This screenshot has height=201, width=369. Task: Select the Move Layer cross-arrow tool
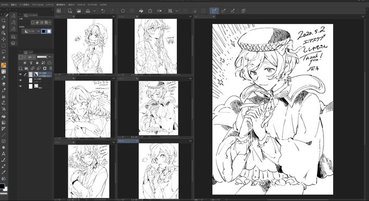click(4, 39)
